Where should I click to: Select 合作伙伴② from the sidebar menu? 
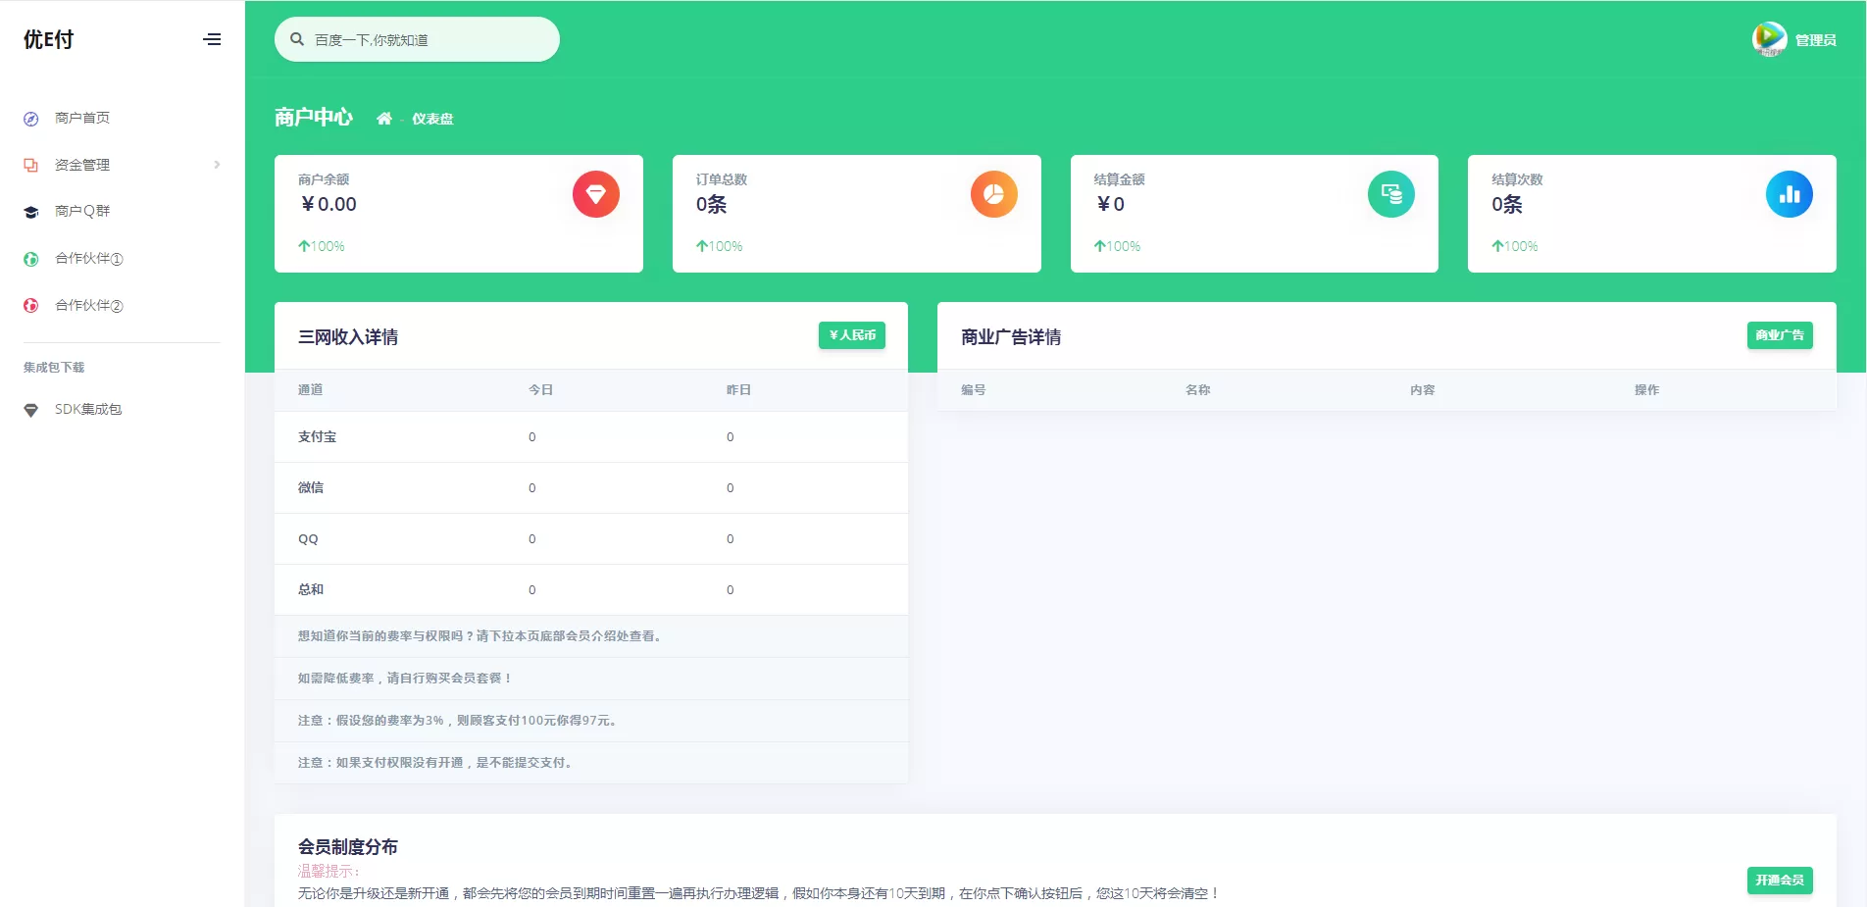(87, 305)
